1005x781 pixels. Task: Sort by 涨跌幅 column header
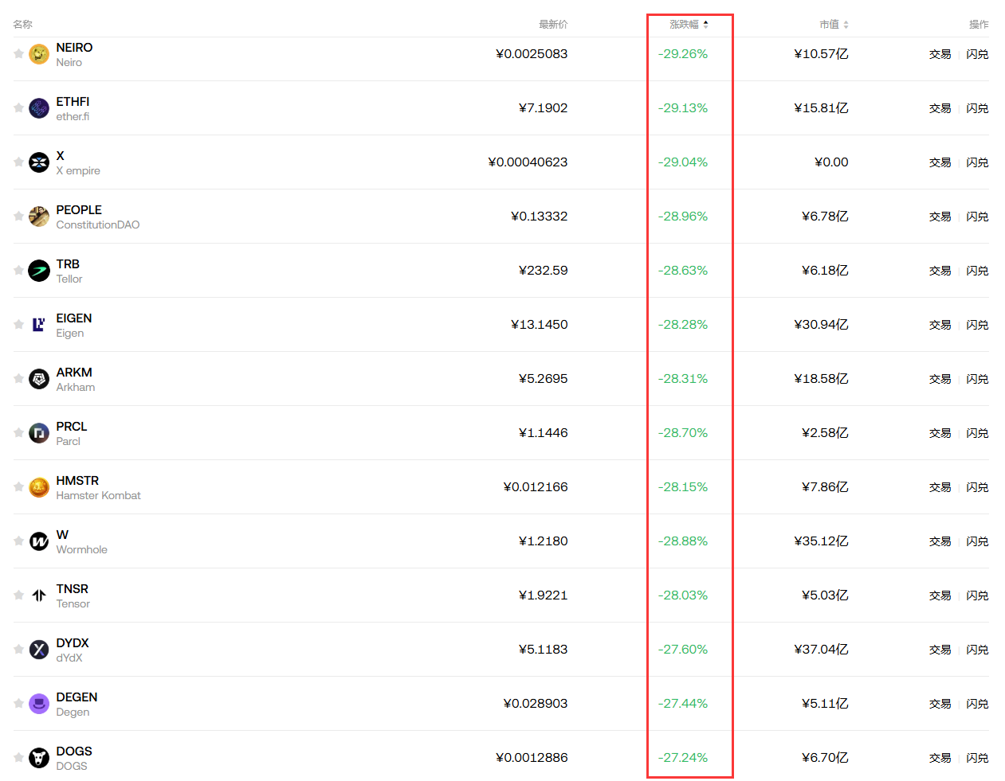pos(689,25)
